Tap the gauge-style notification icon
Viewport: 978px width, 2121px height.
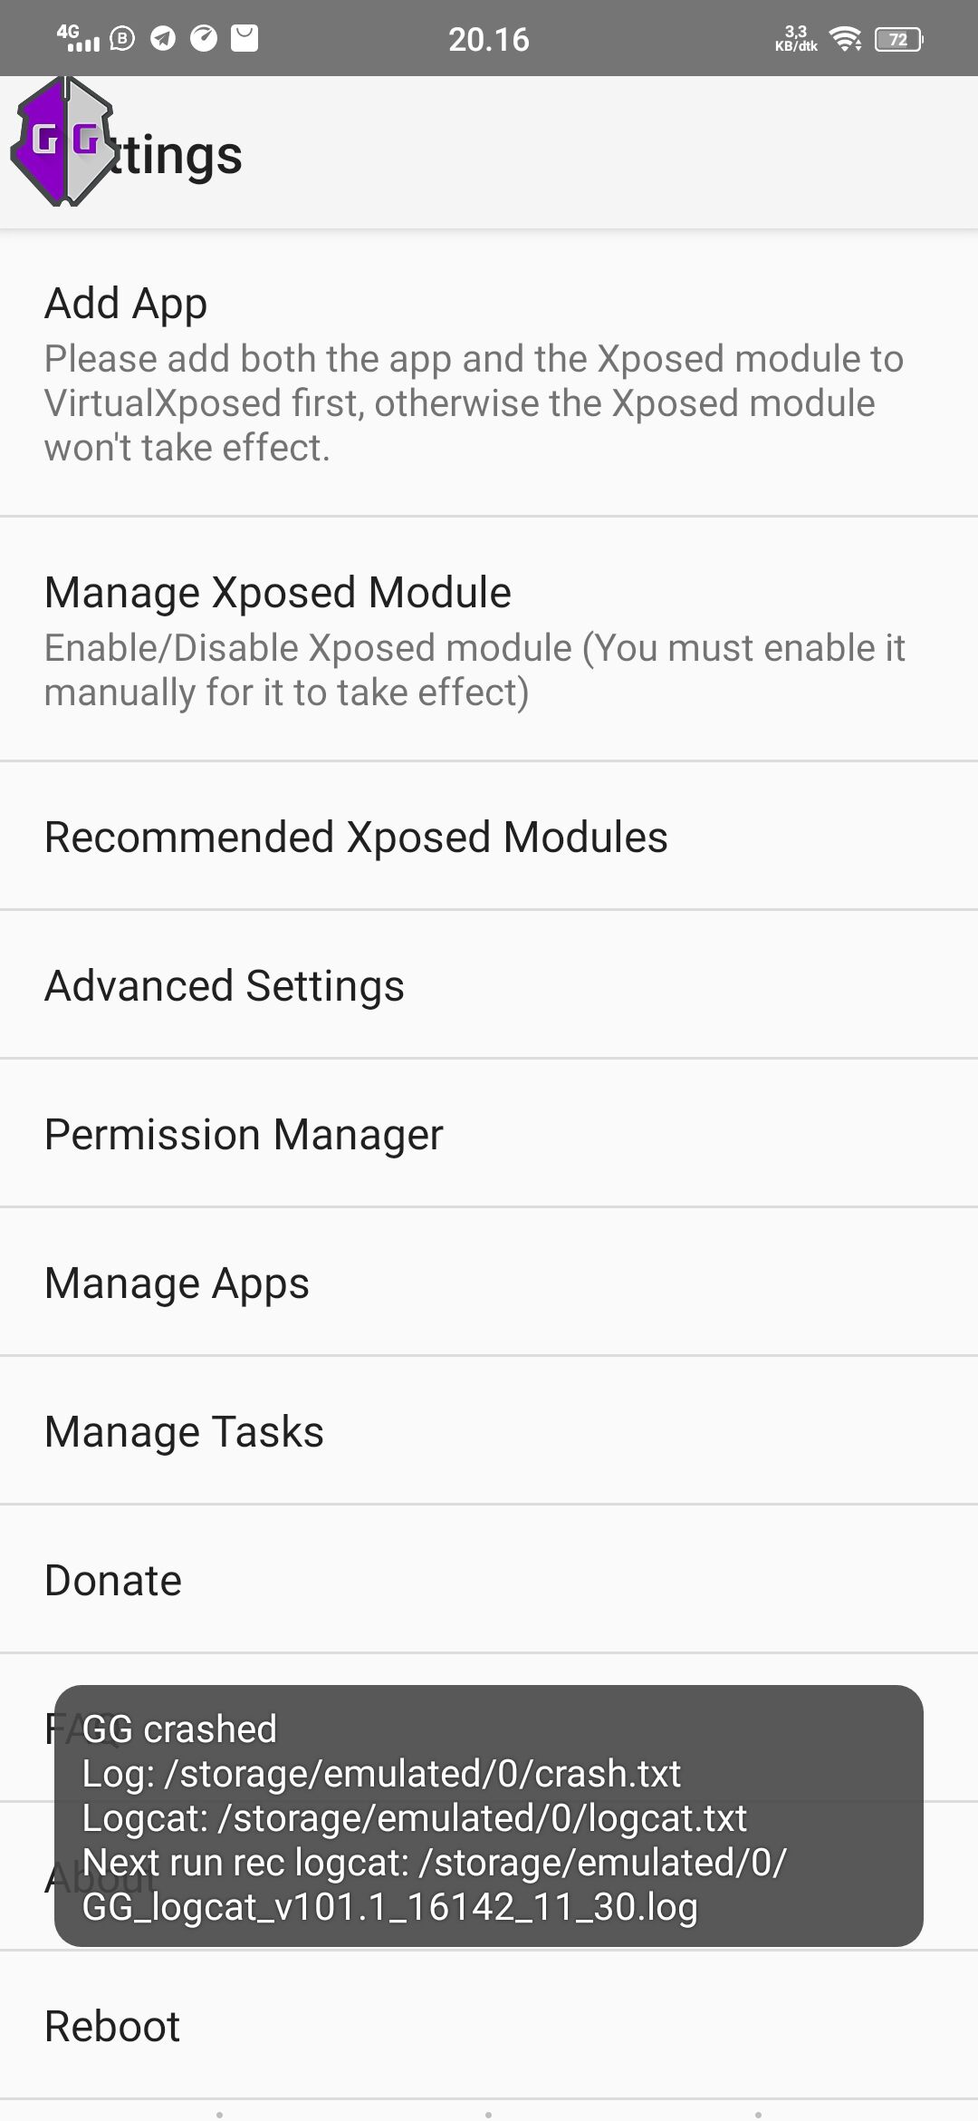[x=204, y=38]
